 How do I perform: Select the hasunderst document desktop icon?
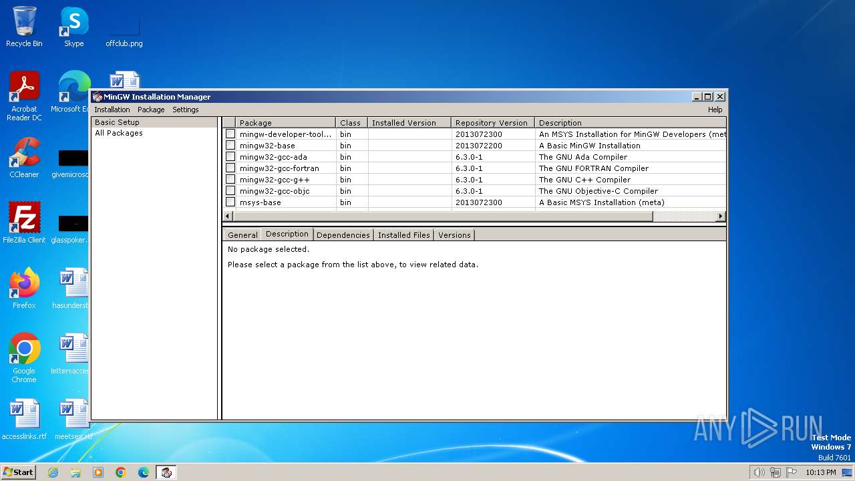[72, 289]
